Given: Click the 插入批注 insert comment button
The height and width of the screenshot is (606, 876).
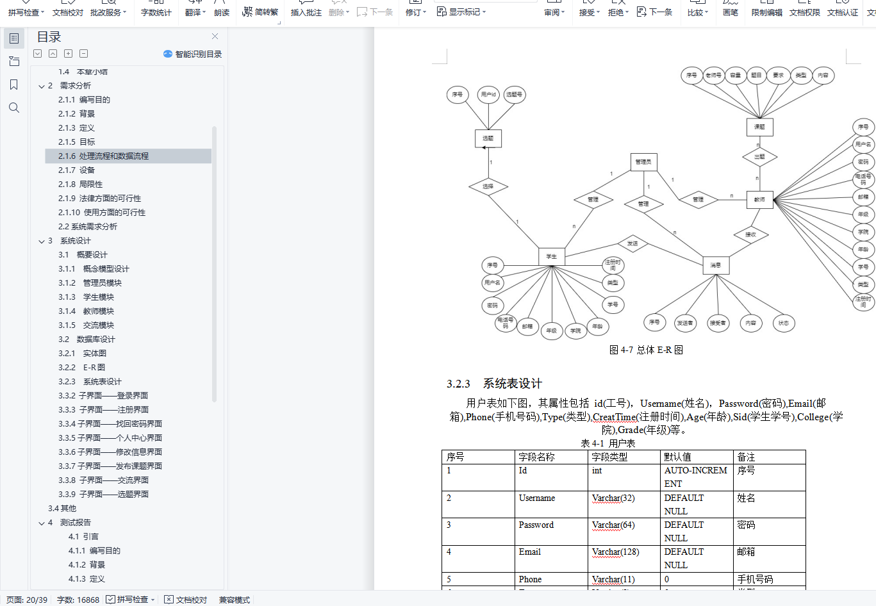Looking at the screenshot, I should coord(306,12).
